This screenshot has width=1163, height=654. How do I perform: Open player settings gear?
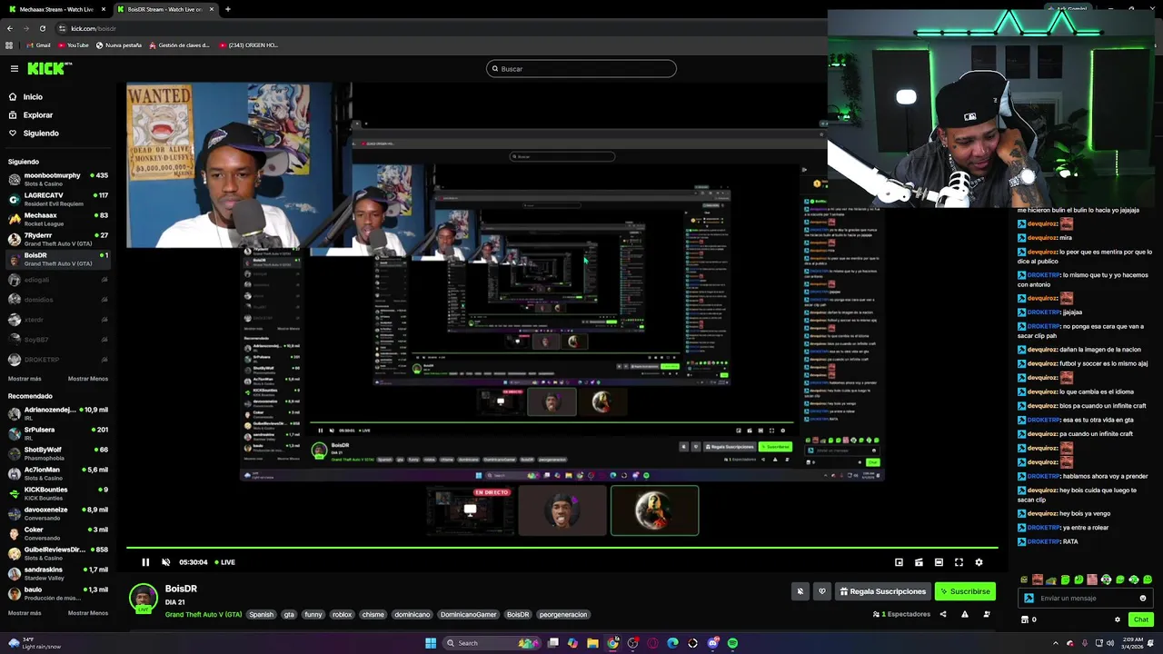click(x=979, y=562)
